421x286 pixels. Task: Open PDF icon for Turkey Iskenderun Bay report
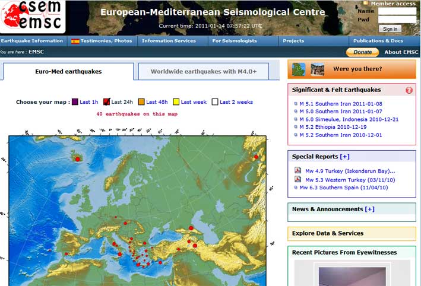(x=298, y=171)
